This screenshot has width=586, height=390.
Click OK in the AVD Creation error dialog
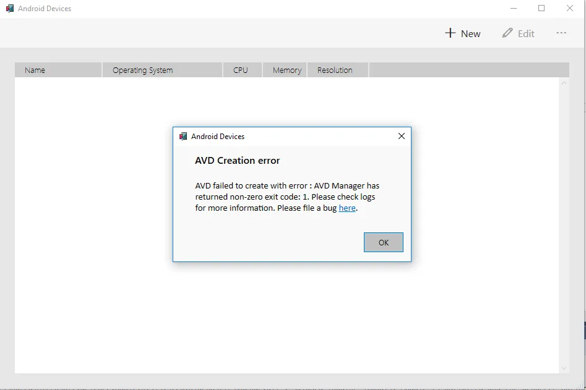point(384,242)
